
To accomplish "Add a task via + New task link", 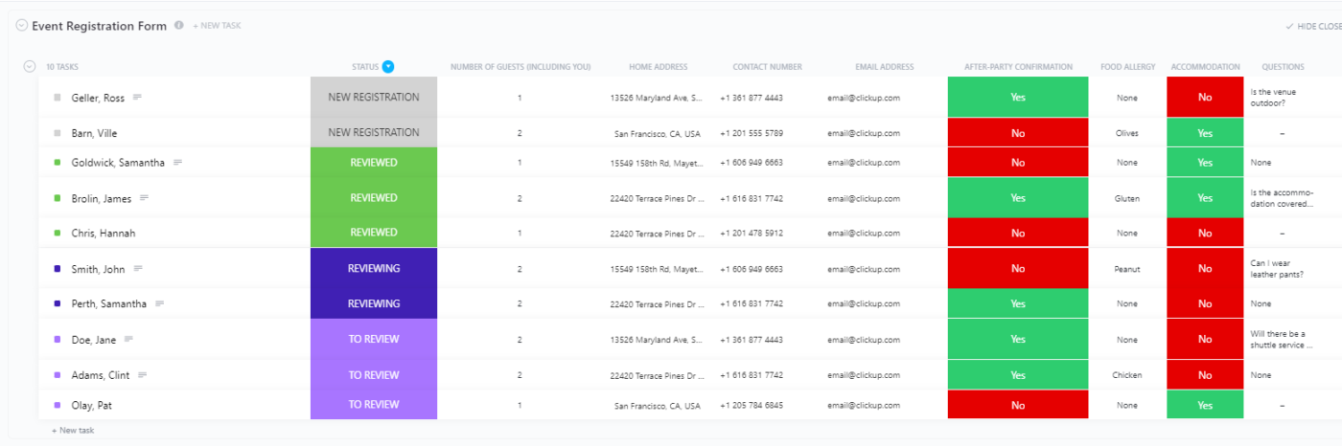I will click(x=73, y=431).
